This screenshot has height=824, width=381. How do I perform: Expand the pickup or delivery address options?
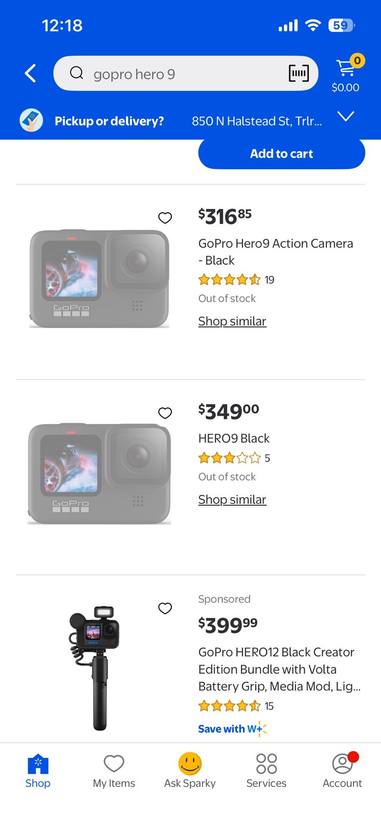click(x=346, y=117)
